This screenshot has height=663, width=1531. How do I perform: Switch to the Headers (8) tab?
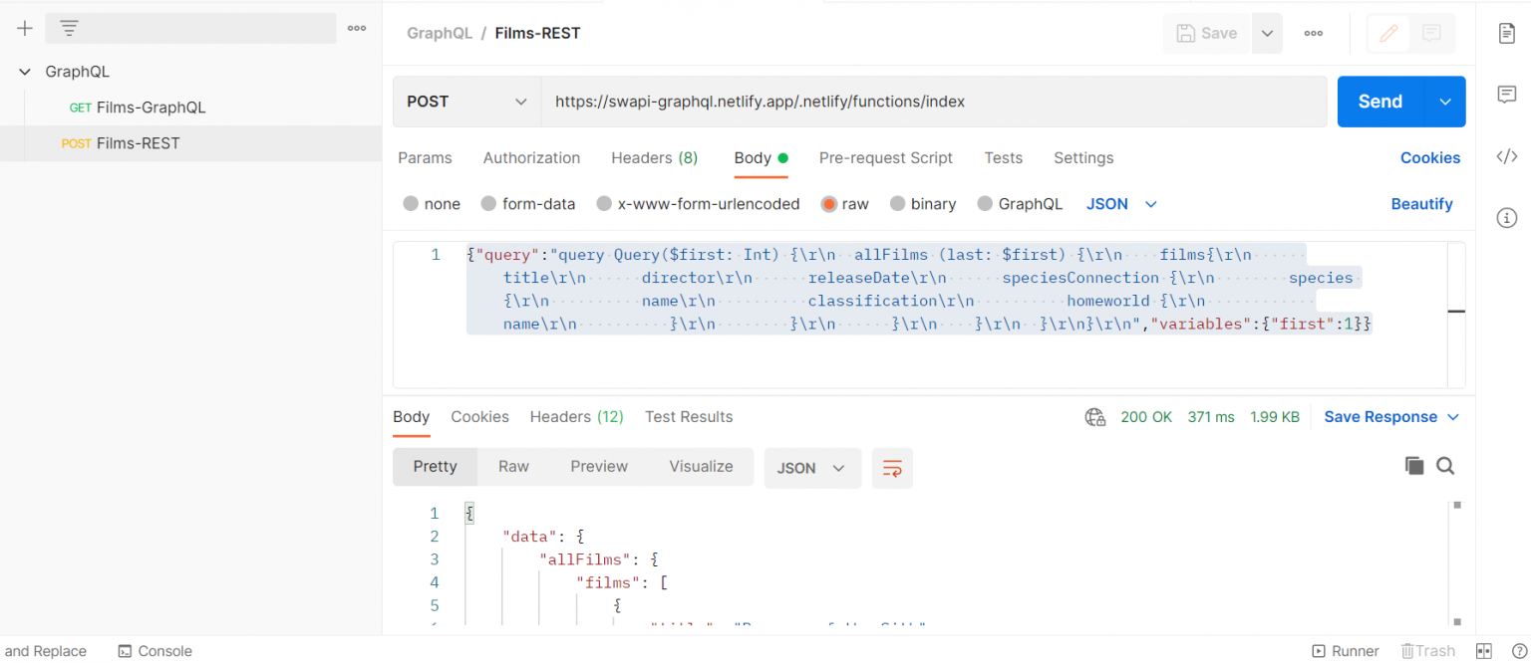[x=654, y=157]
